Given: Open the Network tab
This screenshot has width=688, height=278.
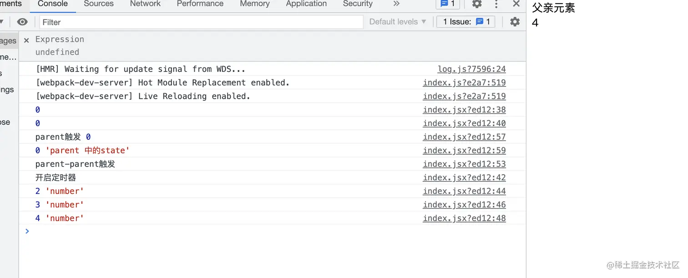Looking at the screenshot, I should (145, 4).
